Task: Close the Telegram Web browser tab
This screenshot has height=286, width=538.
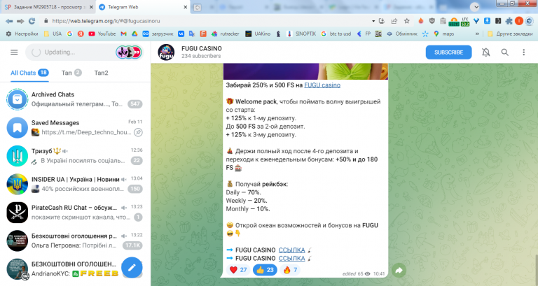Action: click(x=185, y=7)
